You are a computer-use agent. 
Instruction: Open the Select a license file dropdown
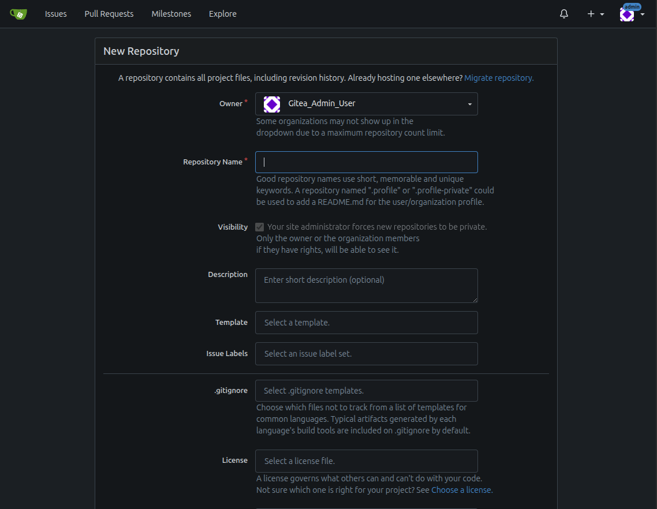(x=366, y=461)
